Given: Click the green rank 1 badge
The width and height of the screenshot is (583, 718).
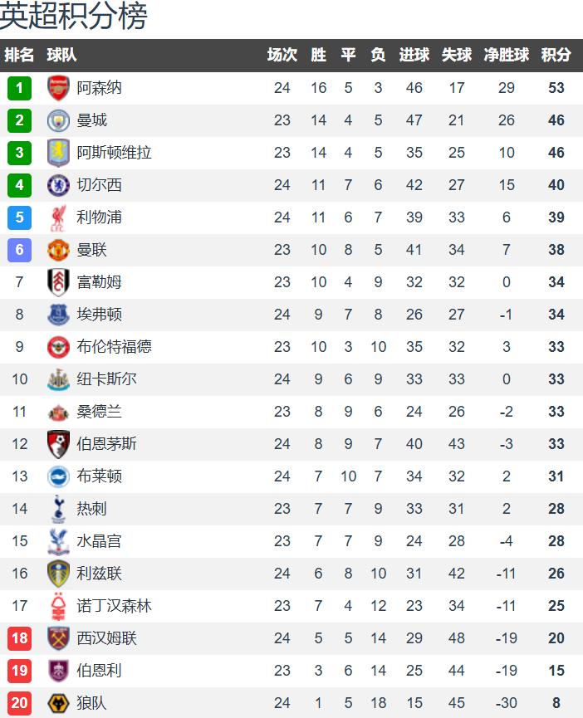Looking at the screenshot, I should [19, 88].
